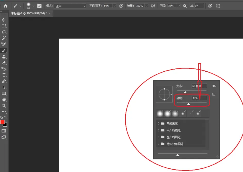This screenshot has height=172, width=243.
Task: Click the black background color swatch
Action: [x=5, y=125]
